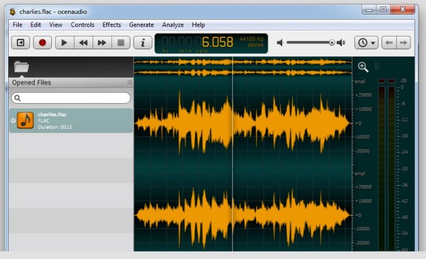Image resolution: width=426 pixels, height=259 pixels.
Task: Click the loud speaker icon
Action: [341, 43]
